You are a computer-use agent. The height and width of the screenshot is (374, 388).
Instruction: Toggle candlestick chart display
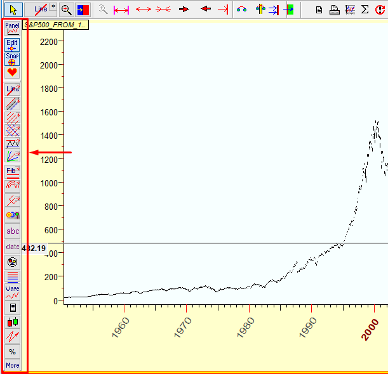tap(13, 321)
